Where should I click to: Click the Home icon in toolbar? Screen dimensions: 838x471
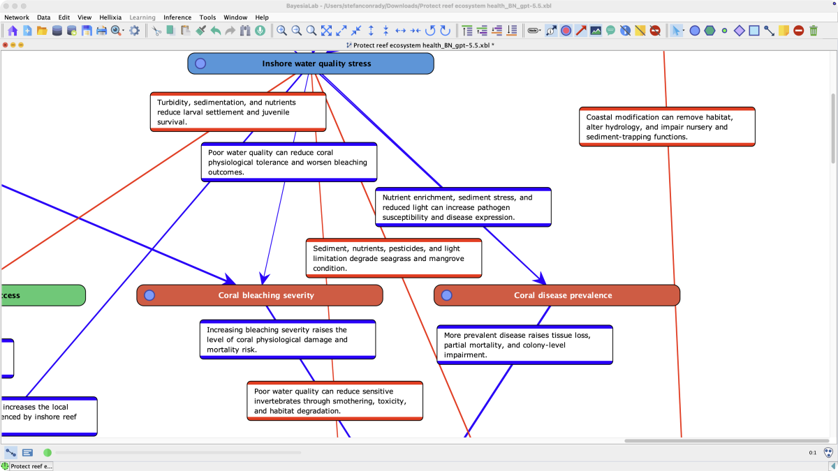coord(13,31)
